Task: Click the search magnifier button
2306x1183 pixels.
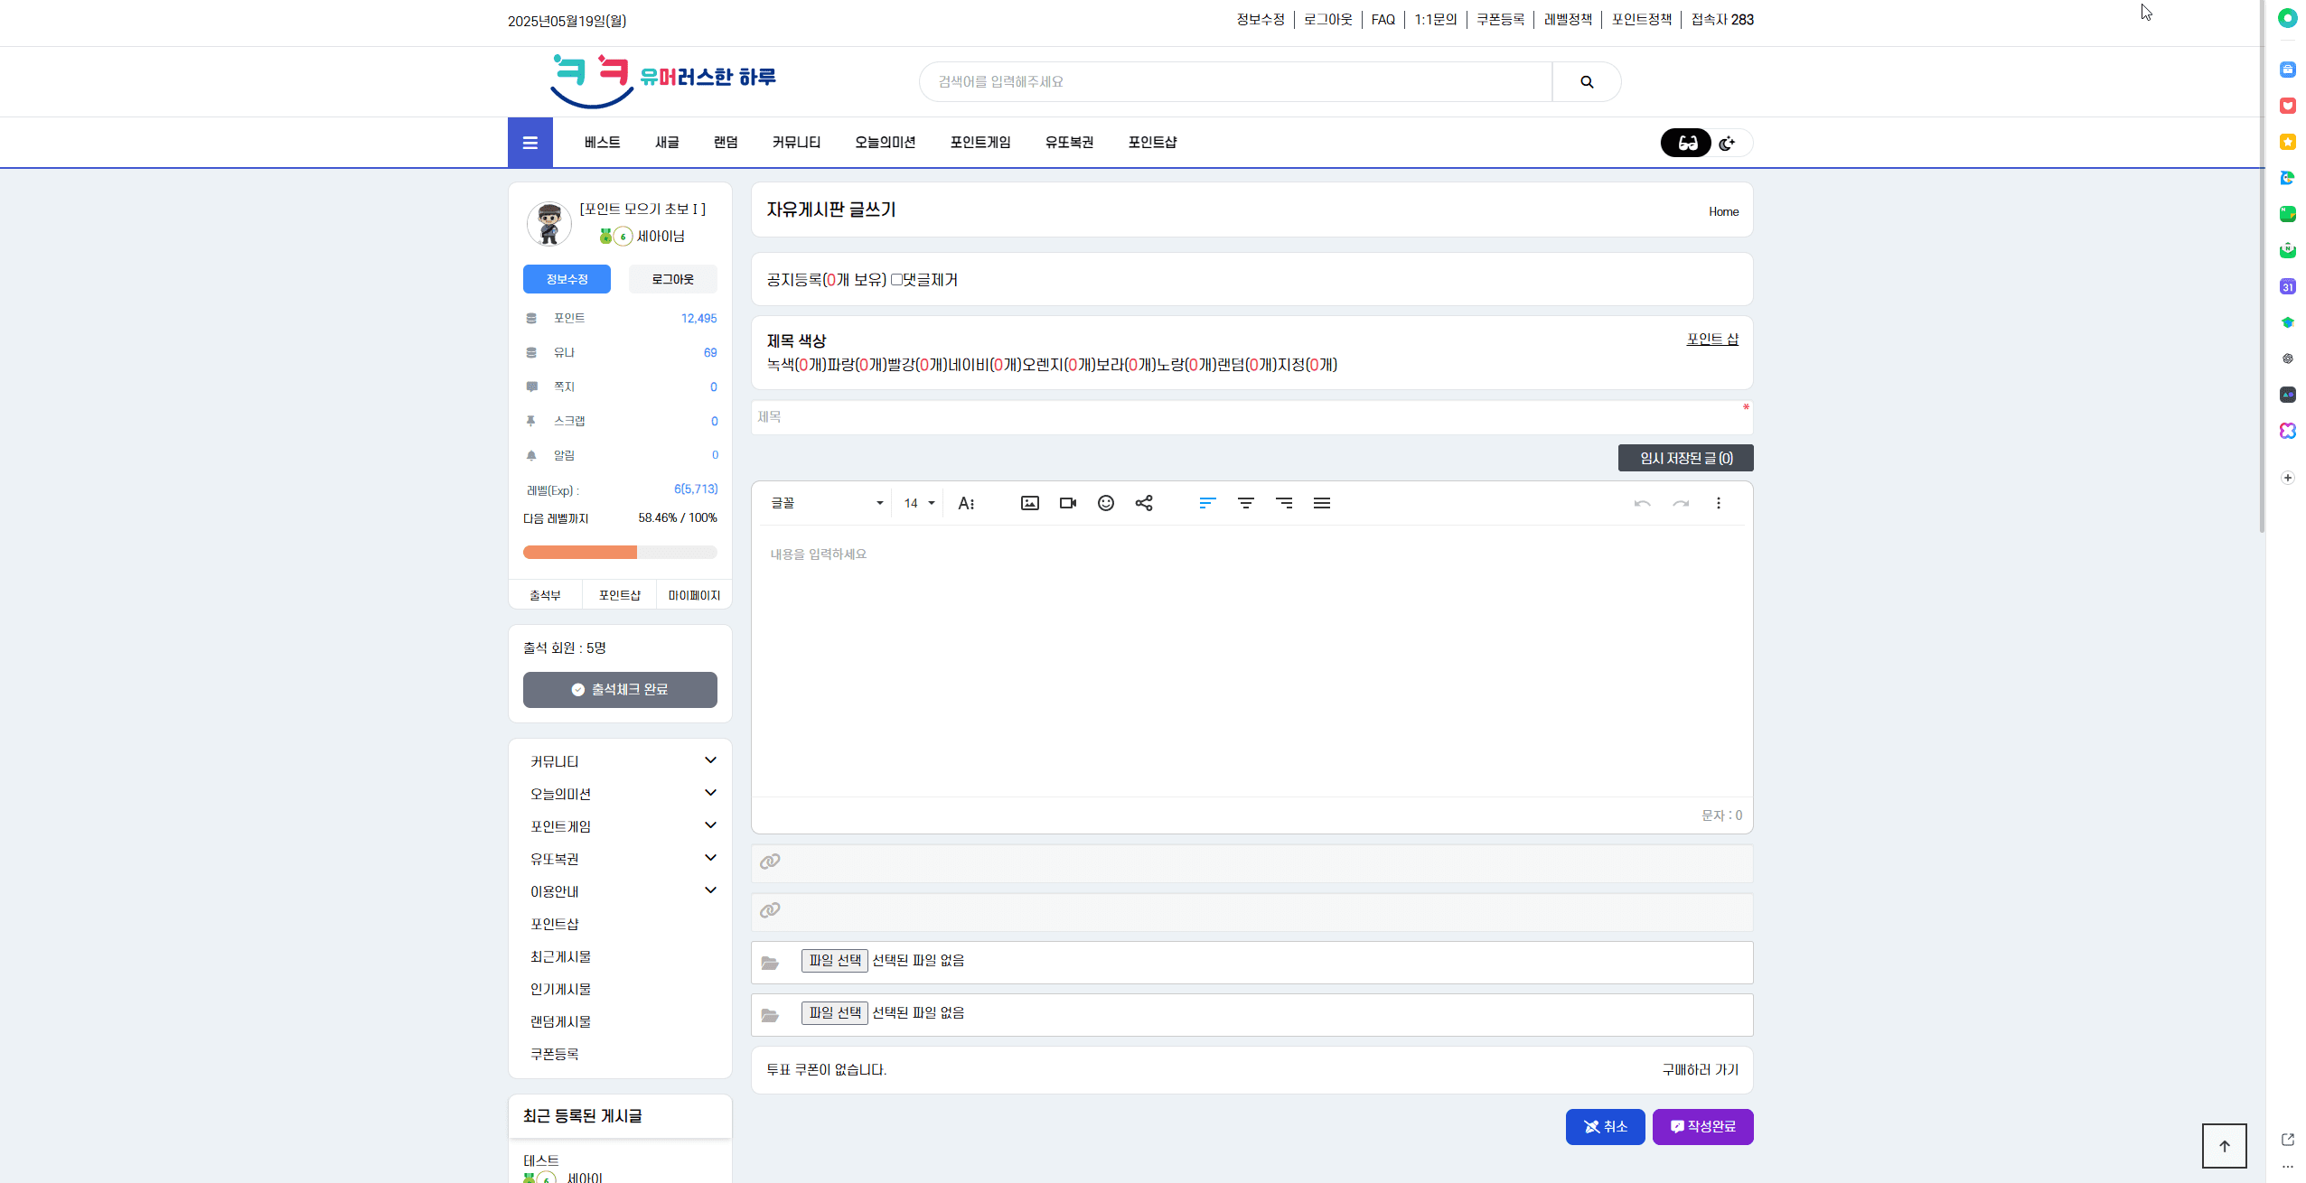Action: pyautogui.click(x=1586, y=82)
